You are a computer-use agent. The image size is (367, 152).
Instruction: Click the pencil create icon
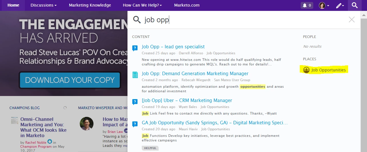(338, 5)
